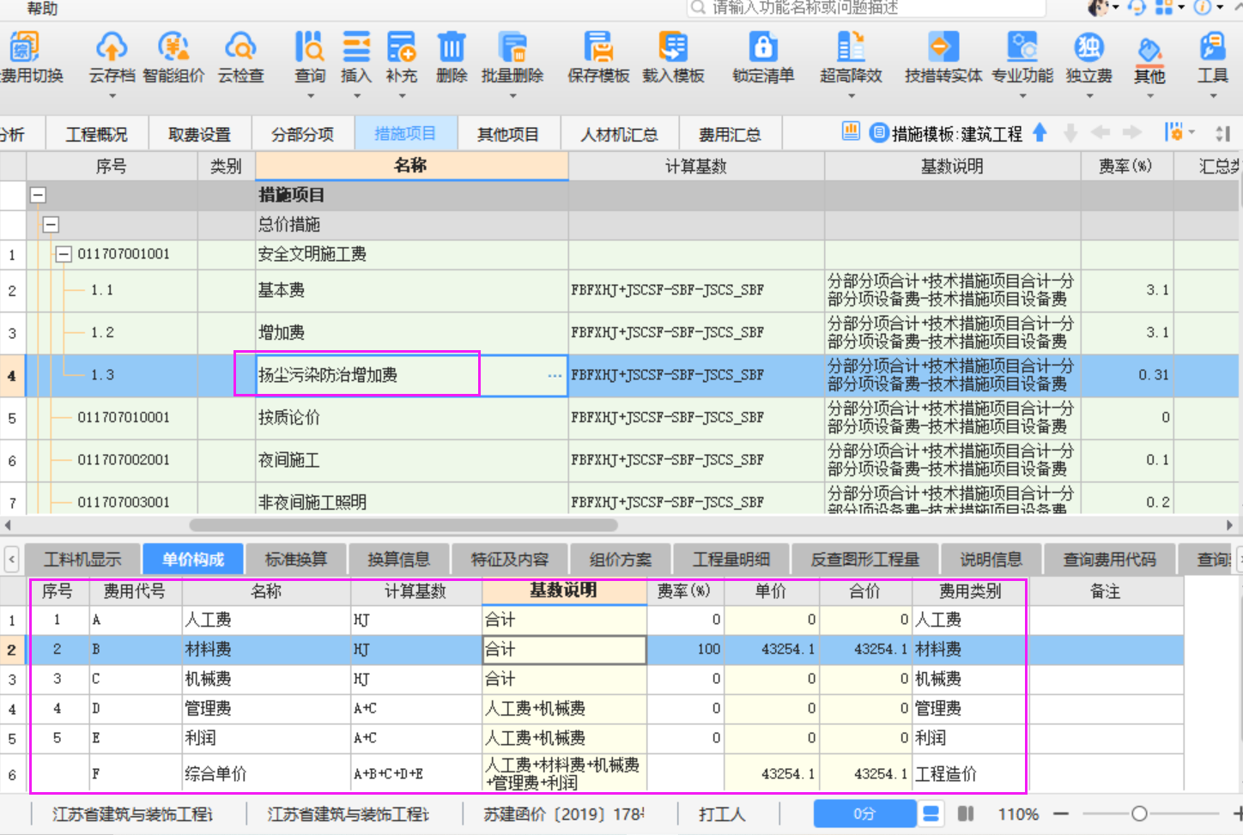1243x835 pixels.
Task: Click the blue 0分 score button
Action: coord(864,814)
